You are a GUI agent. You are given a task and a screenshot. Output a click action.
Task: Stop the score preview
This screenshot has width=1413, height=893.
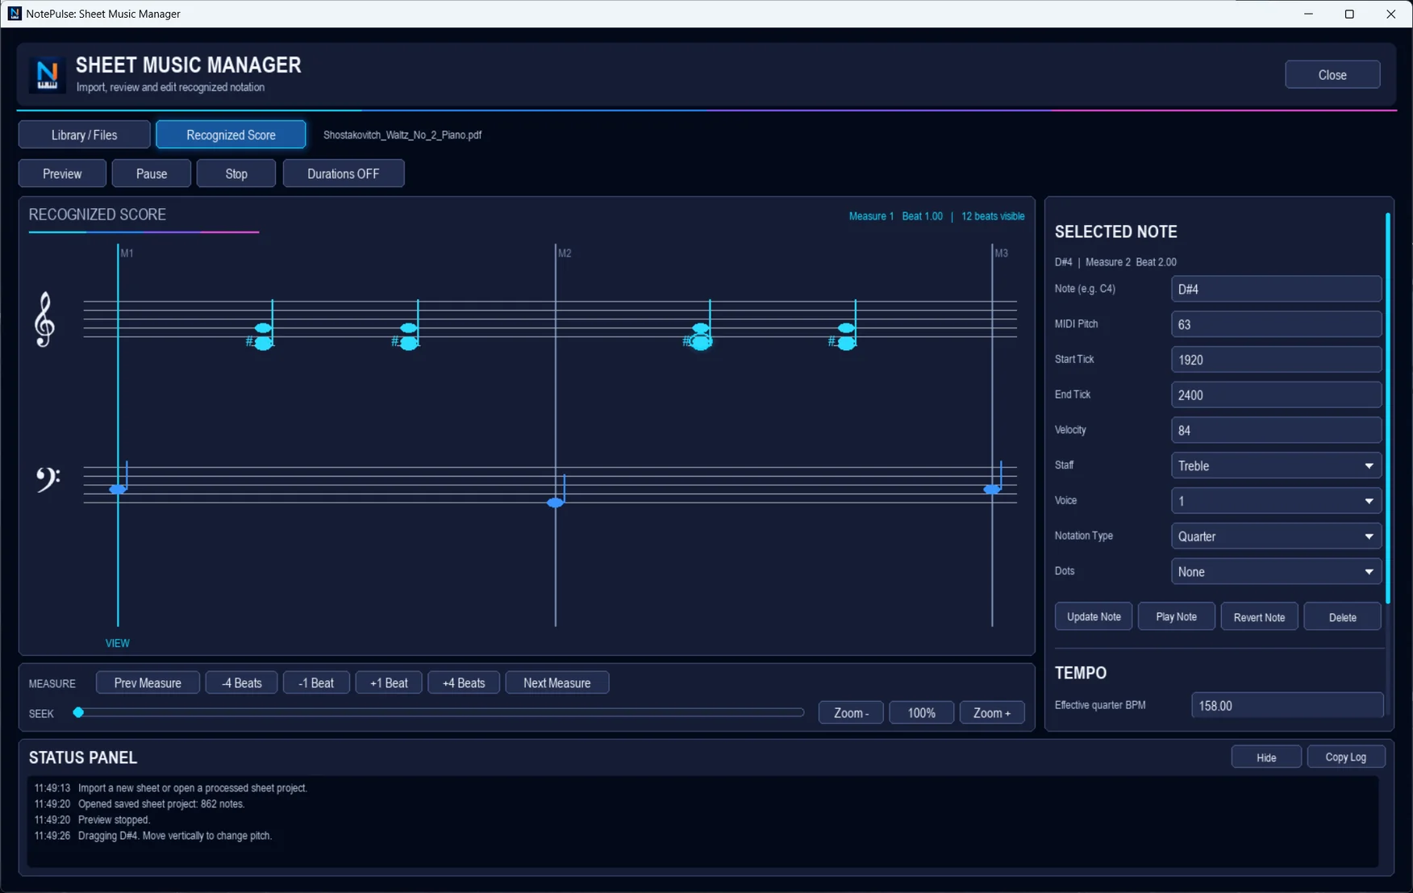pos(236,173)
